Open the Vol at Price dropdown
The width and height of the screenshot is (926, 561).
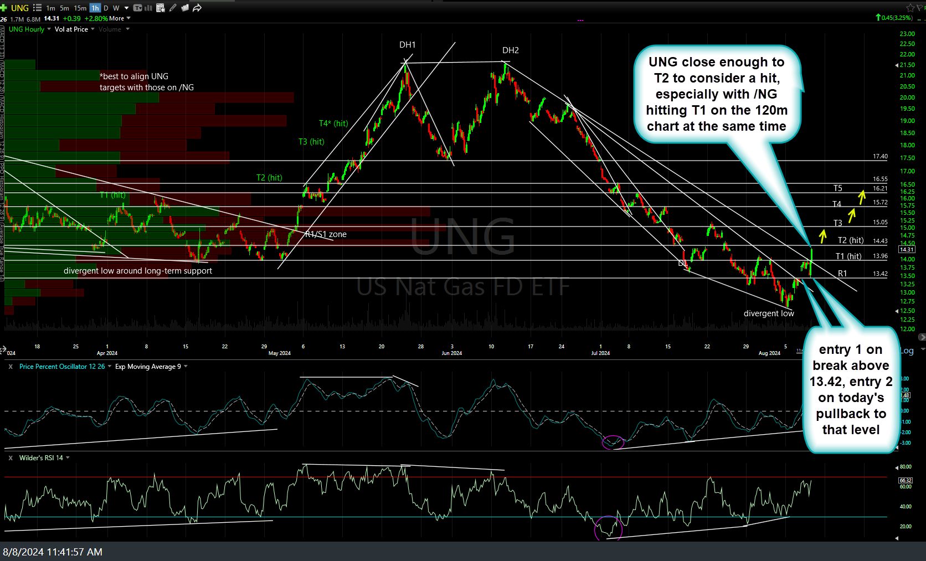pyautogui.click(x=92, y=29)
